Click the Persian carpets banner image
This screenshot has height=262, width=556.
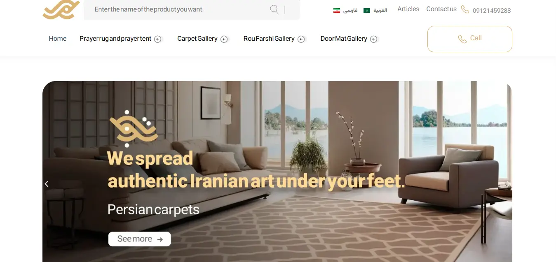(x=277, y=172)
